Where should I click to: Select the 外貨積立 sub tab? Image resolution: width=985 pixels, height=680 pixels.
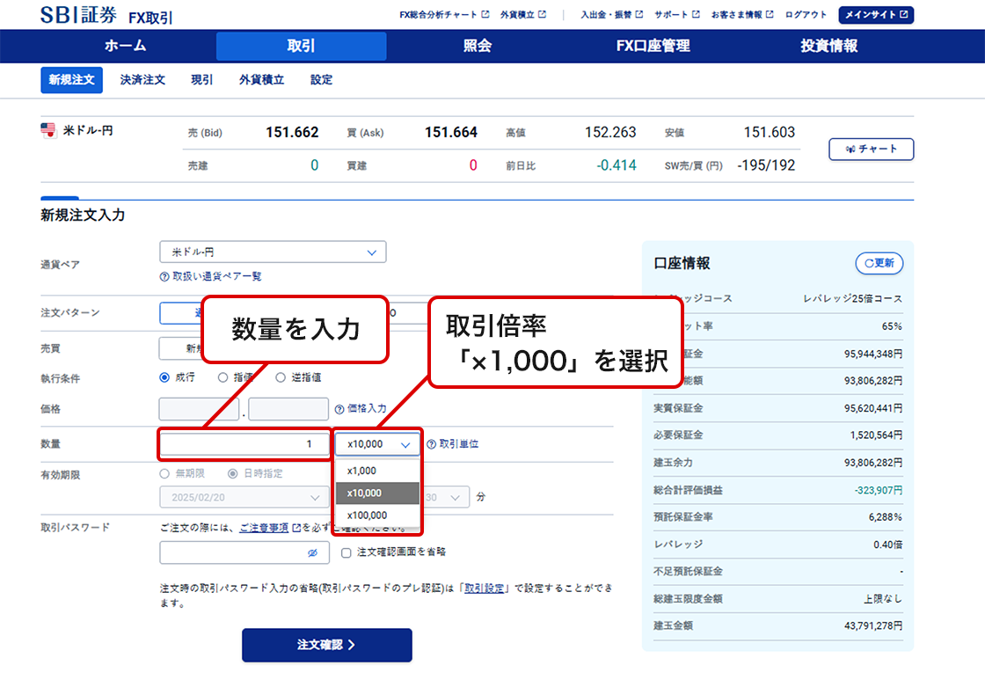pyautogui.click(x=261, y=80)
